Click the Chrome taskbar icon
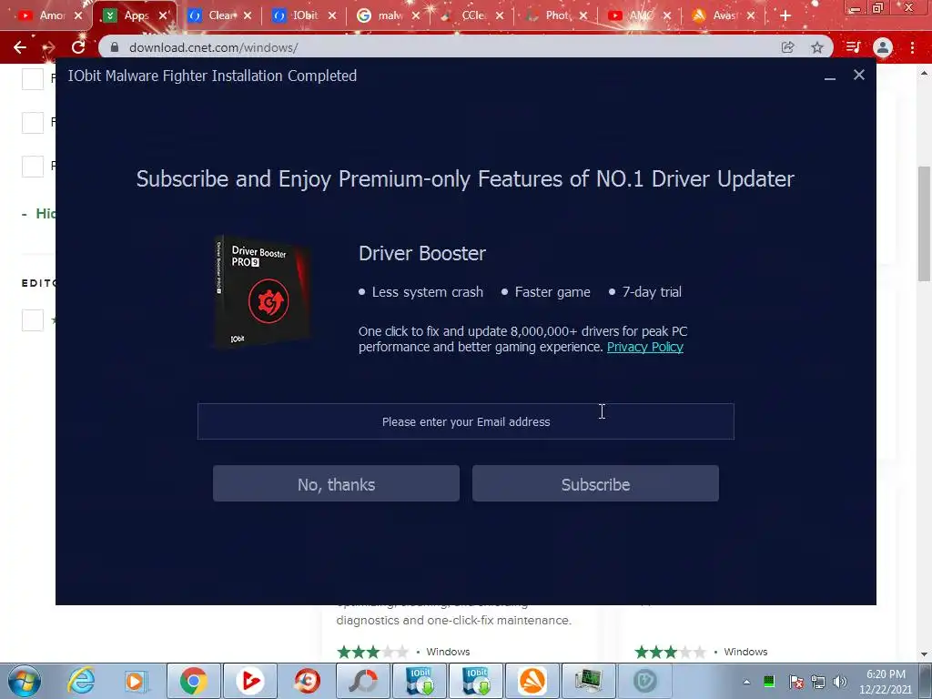This screenshot has width=932, height=699. (194, 681)
